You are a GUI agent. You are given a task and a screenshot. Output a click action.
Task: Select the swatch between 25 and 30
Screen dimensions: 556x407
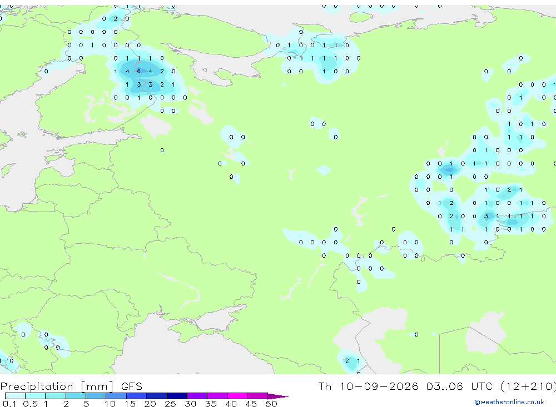(x=177, y=396)
